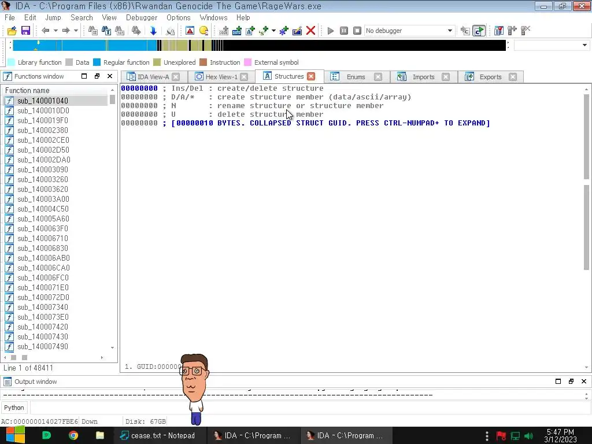
Task: Open the No debugger selection dropdown
Action: pos(409,31)
